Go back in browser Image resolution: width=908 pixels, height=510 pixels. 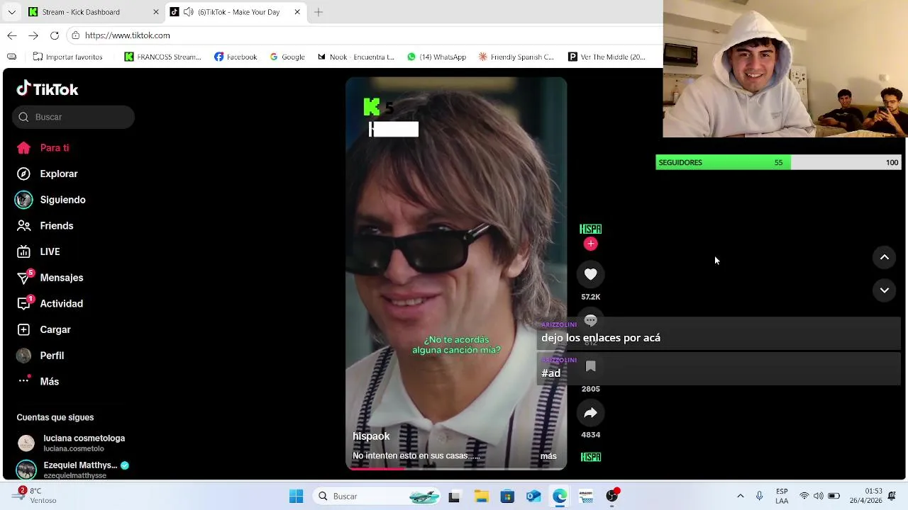tap(12, 35)
